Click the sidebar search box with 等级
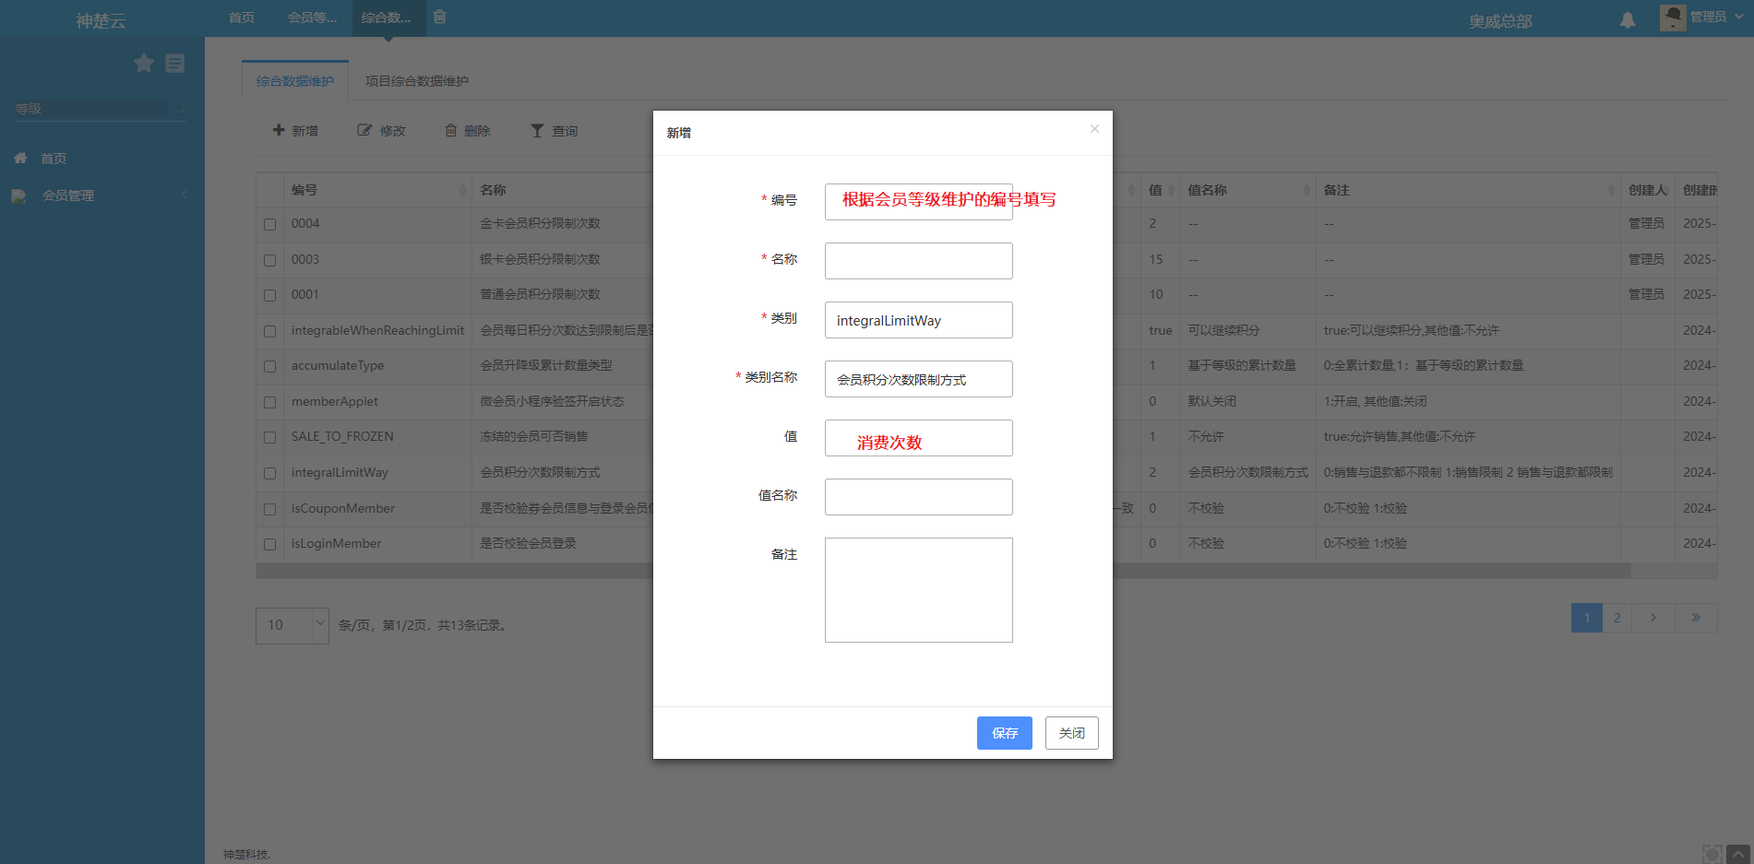Screen dimensions: 1754x864 point(90,109)
